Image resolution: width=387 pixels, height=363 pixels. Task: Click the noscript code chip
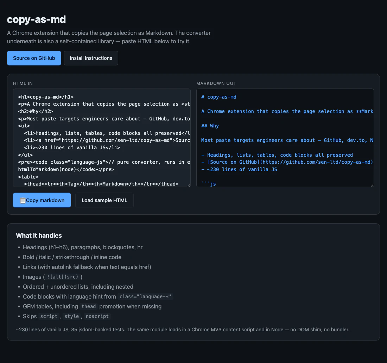tap(97, 316)
